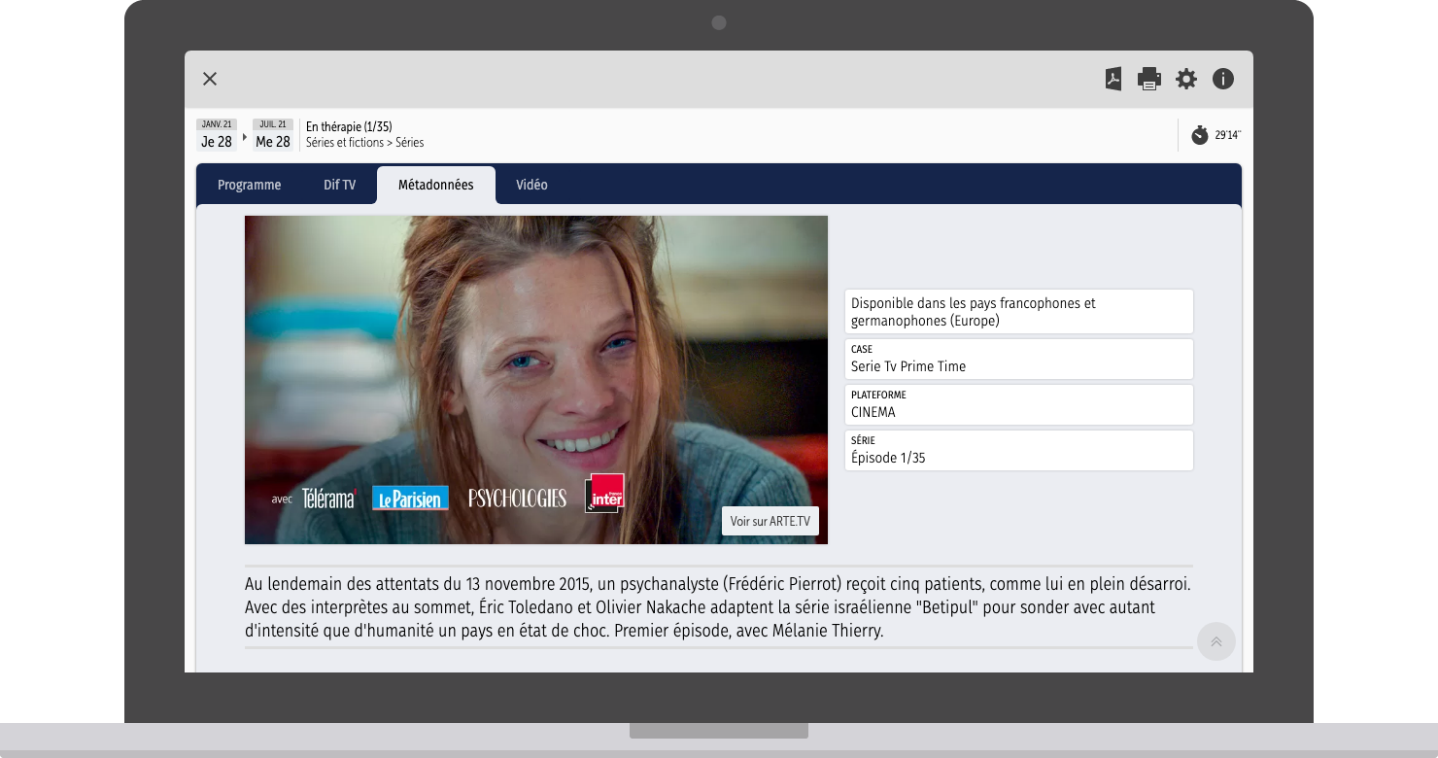1438x758 pixels.
Task: Select the Métadonnées tab
Action: click(x=436, y=185)
